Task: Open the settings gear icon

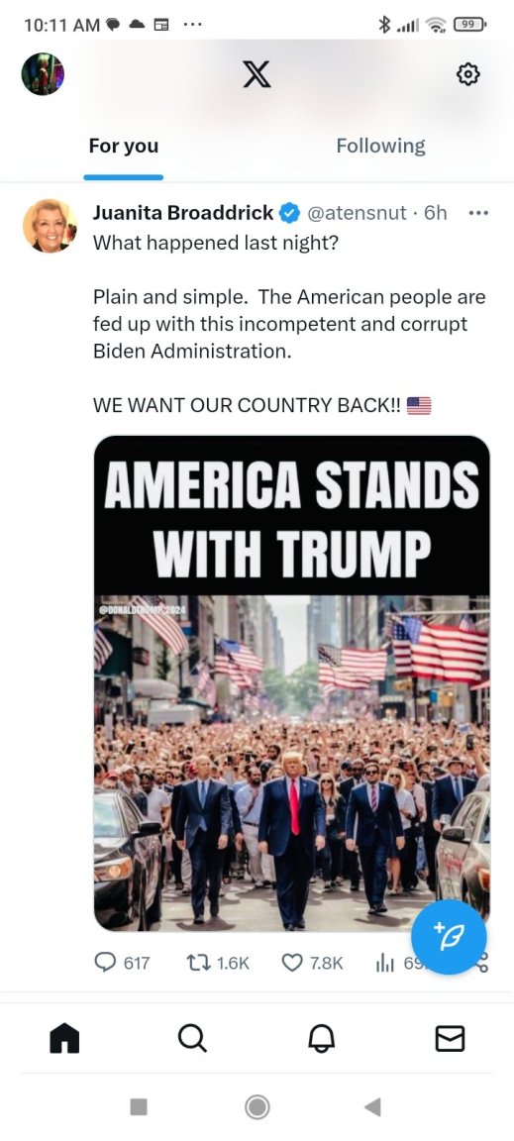Action: [467, 74]
